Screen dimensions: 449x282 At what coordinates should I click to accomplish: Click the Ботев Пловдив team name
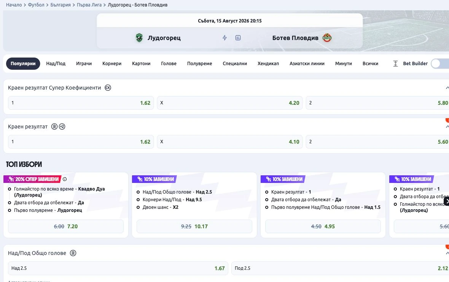(x=295, y=38)
